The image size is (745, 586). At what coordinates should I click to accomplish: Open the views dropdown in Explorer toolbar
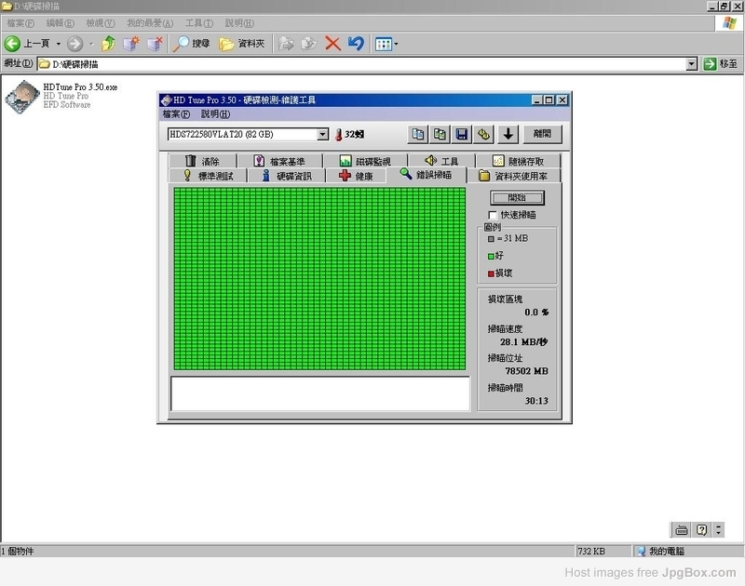tap(386, 44)
